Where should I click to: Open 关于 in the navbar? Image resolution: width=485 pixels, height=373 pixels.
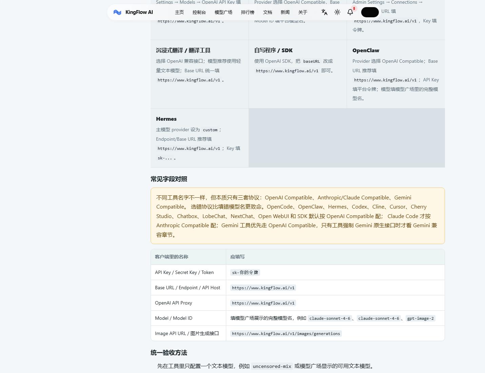click(x=303, y=12)
